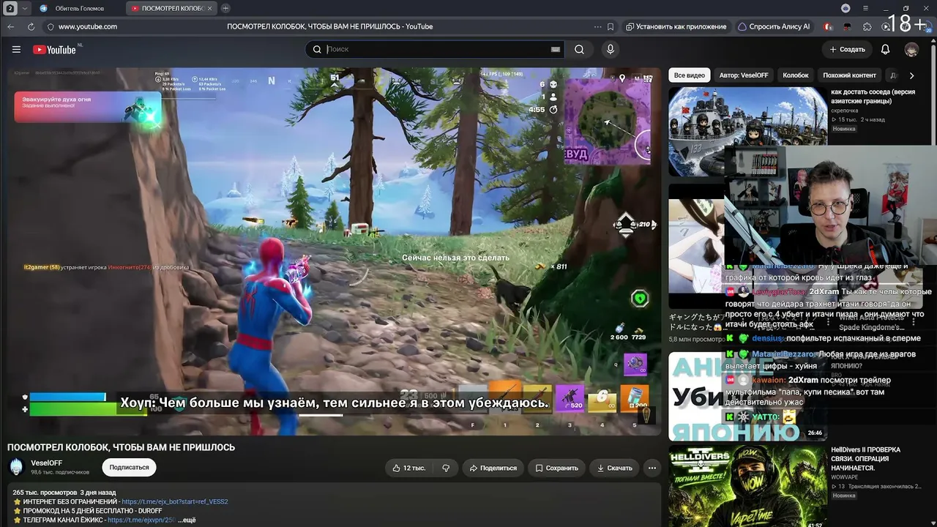Like the video with 12 тыс. likes

[x=408, y=468]
